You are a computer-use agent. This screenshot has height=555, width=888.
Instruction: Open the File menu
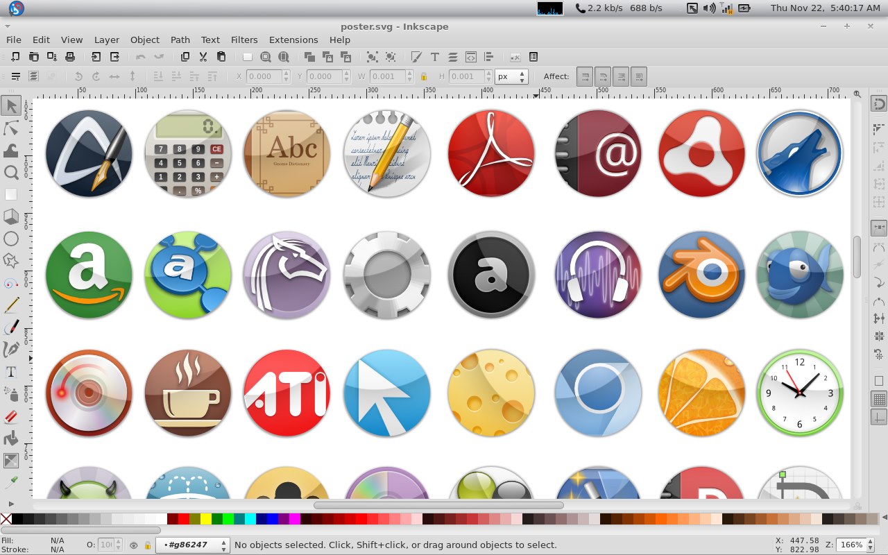pos(14,40)
